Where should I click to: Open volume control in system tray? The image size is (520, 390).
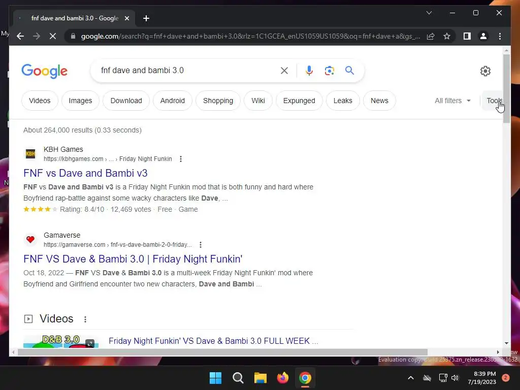click(x=455, y=378)
